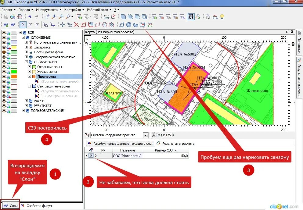Click the pin map panel icon

(292, 32)
